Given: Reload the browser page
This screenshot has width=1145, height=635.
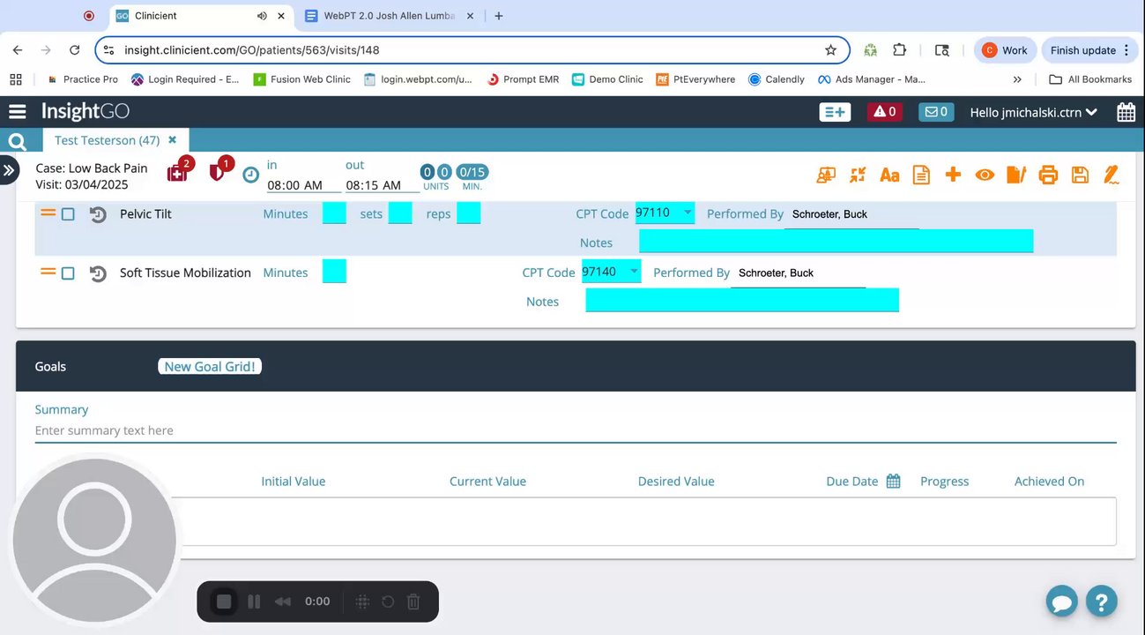Looking at the screenshot, I should 75,50.
